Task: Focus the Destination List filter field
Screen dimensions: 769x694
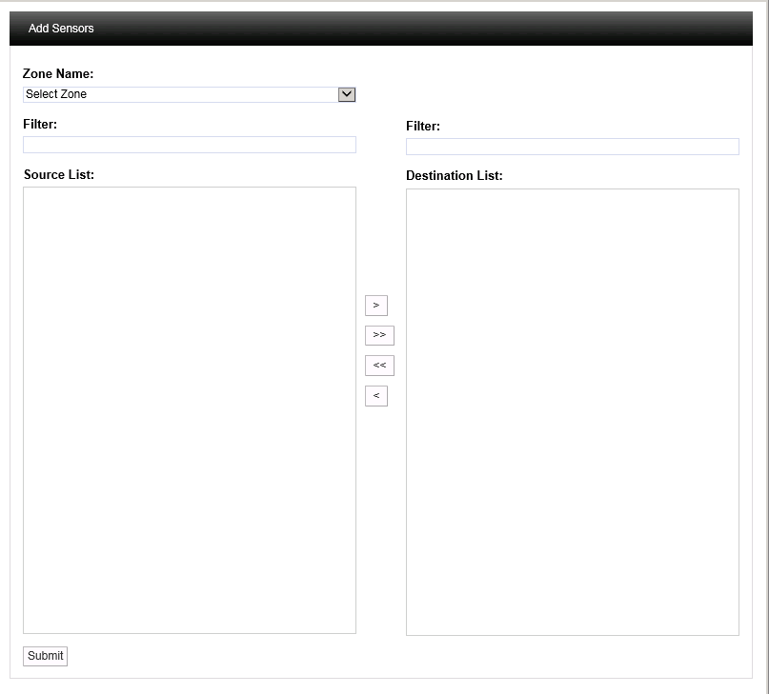Action: click(x=572, y=147)
